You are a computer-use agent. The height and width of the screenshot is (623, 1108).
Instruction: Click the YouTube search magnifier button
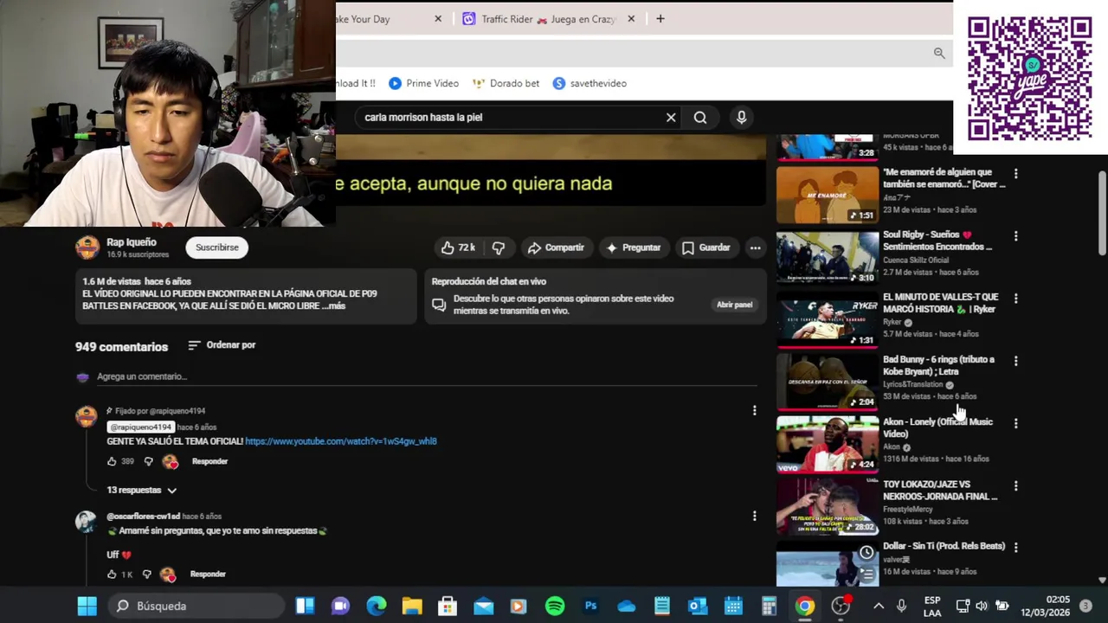click(x=700, y=118)
